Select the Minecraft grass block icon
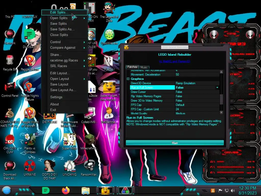The image size is (261, 196). [89, 142]
